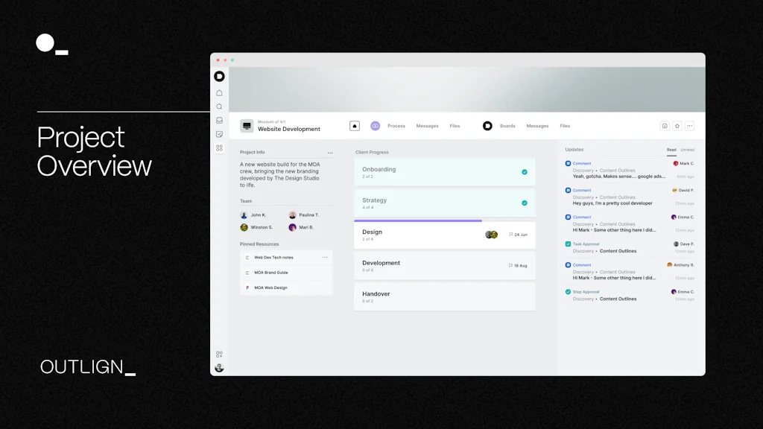Switch Updates to the Unread filter
The width and height of the screenshot is (763, 429).
click(687, 150)
